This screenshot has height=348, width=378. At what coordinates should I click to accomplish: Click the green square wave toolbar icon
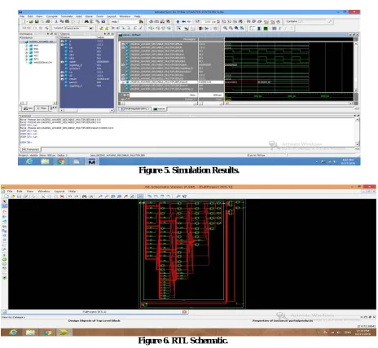266,29
